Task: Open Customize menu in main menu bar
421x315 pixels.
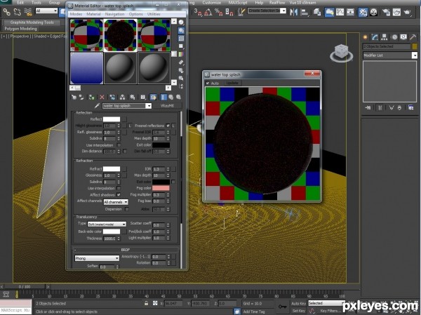Action: pos(212,2)
